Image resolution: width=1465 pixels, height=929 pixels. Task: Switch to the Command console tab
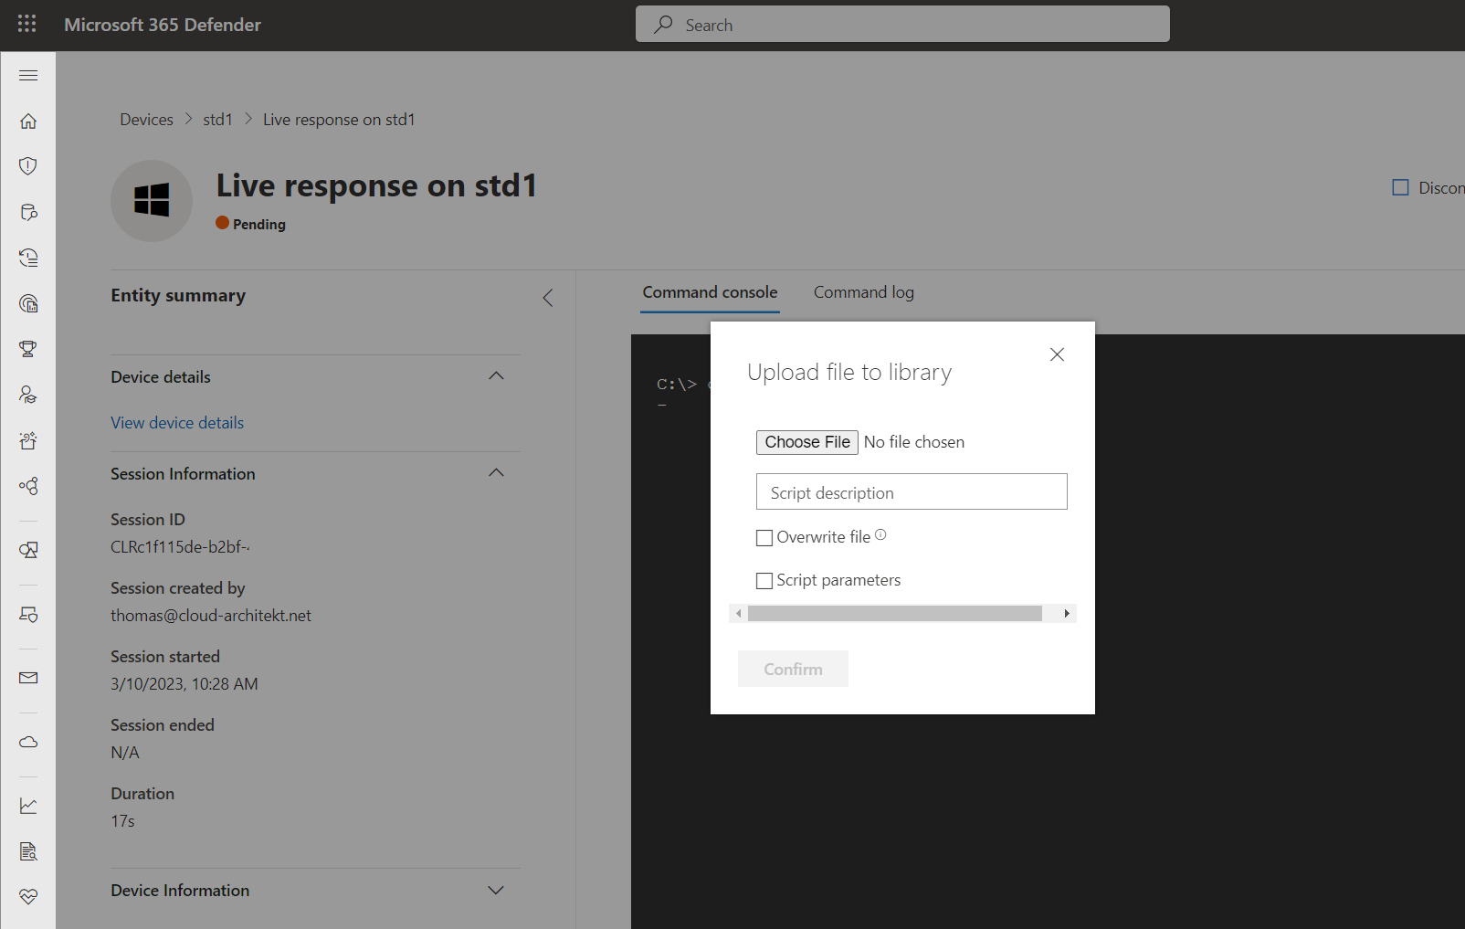[x=710, y=292]
